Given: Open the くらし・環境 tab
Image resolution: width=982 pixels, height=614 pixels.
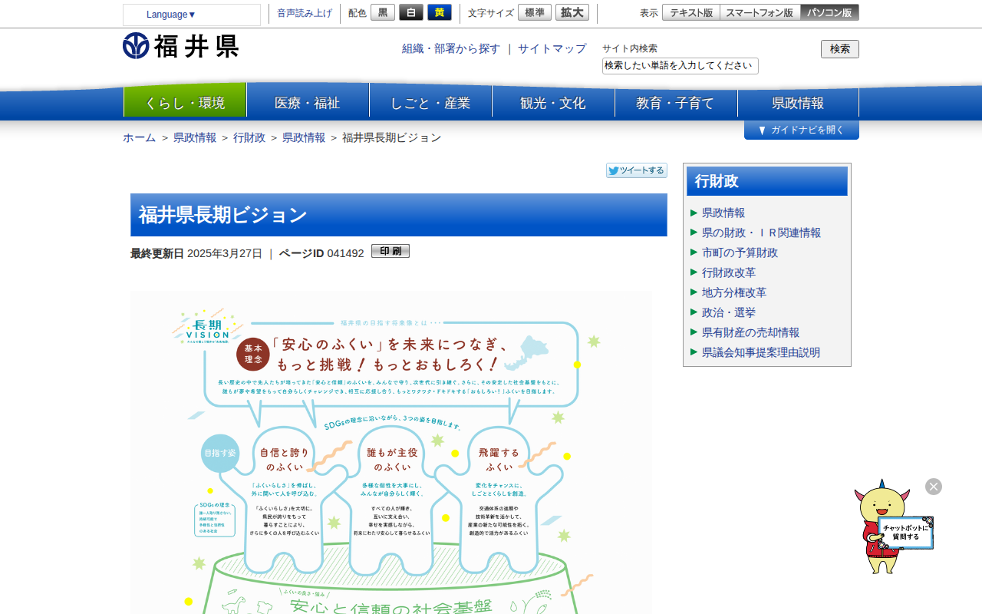Looking at the screenshot, I should pyautogui.click(x=185, y=102).
